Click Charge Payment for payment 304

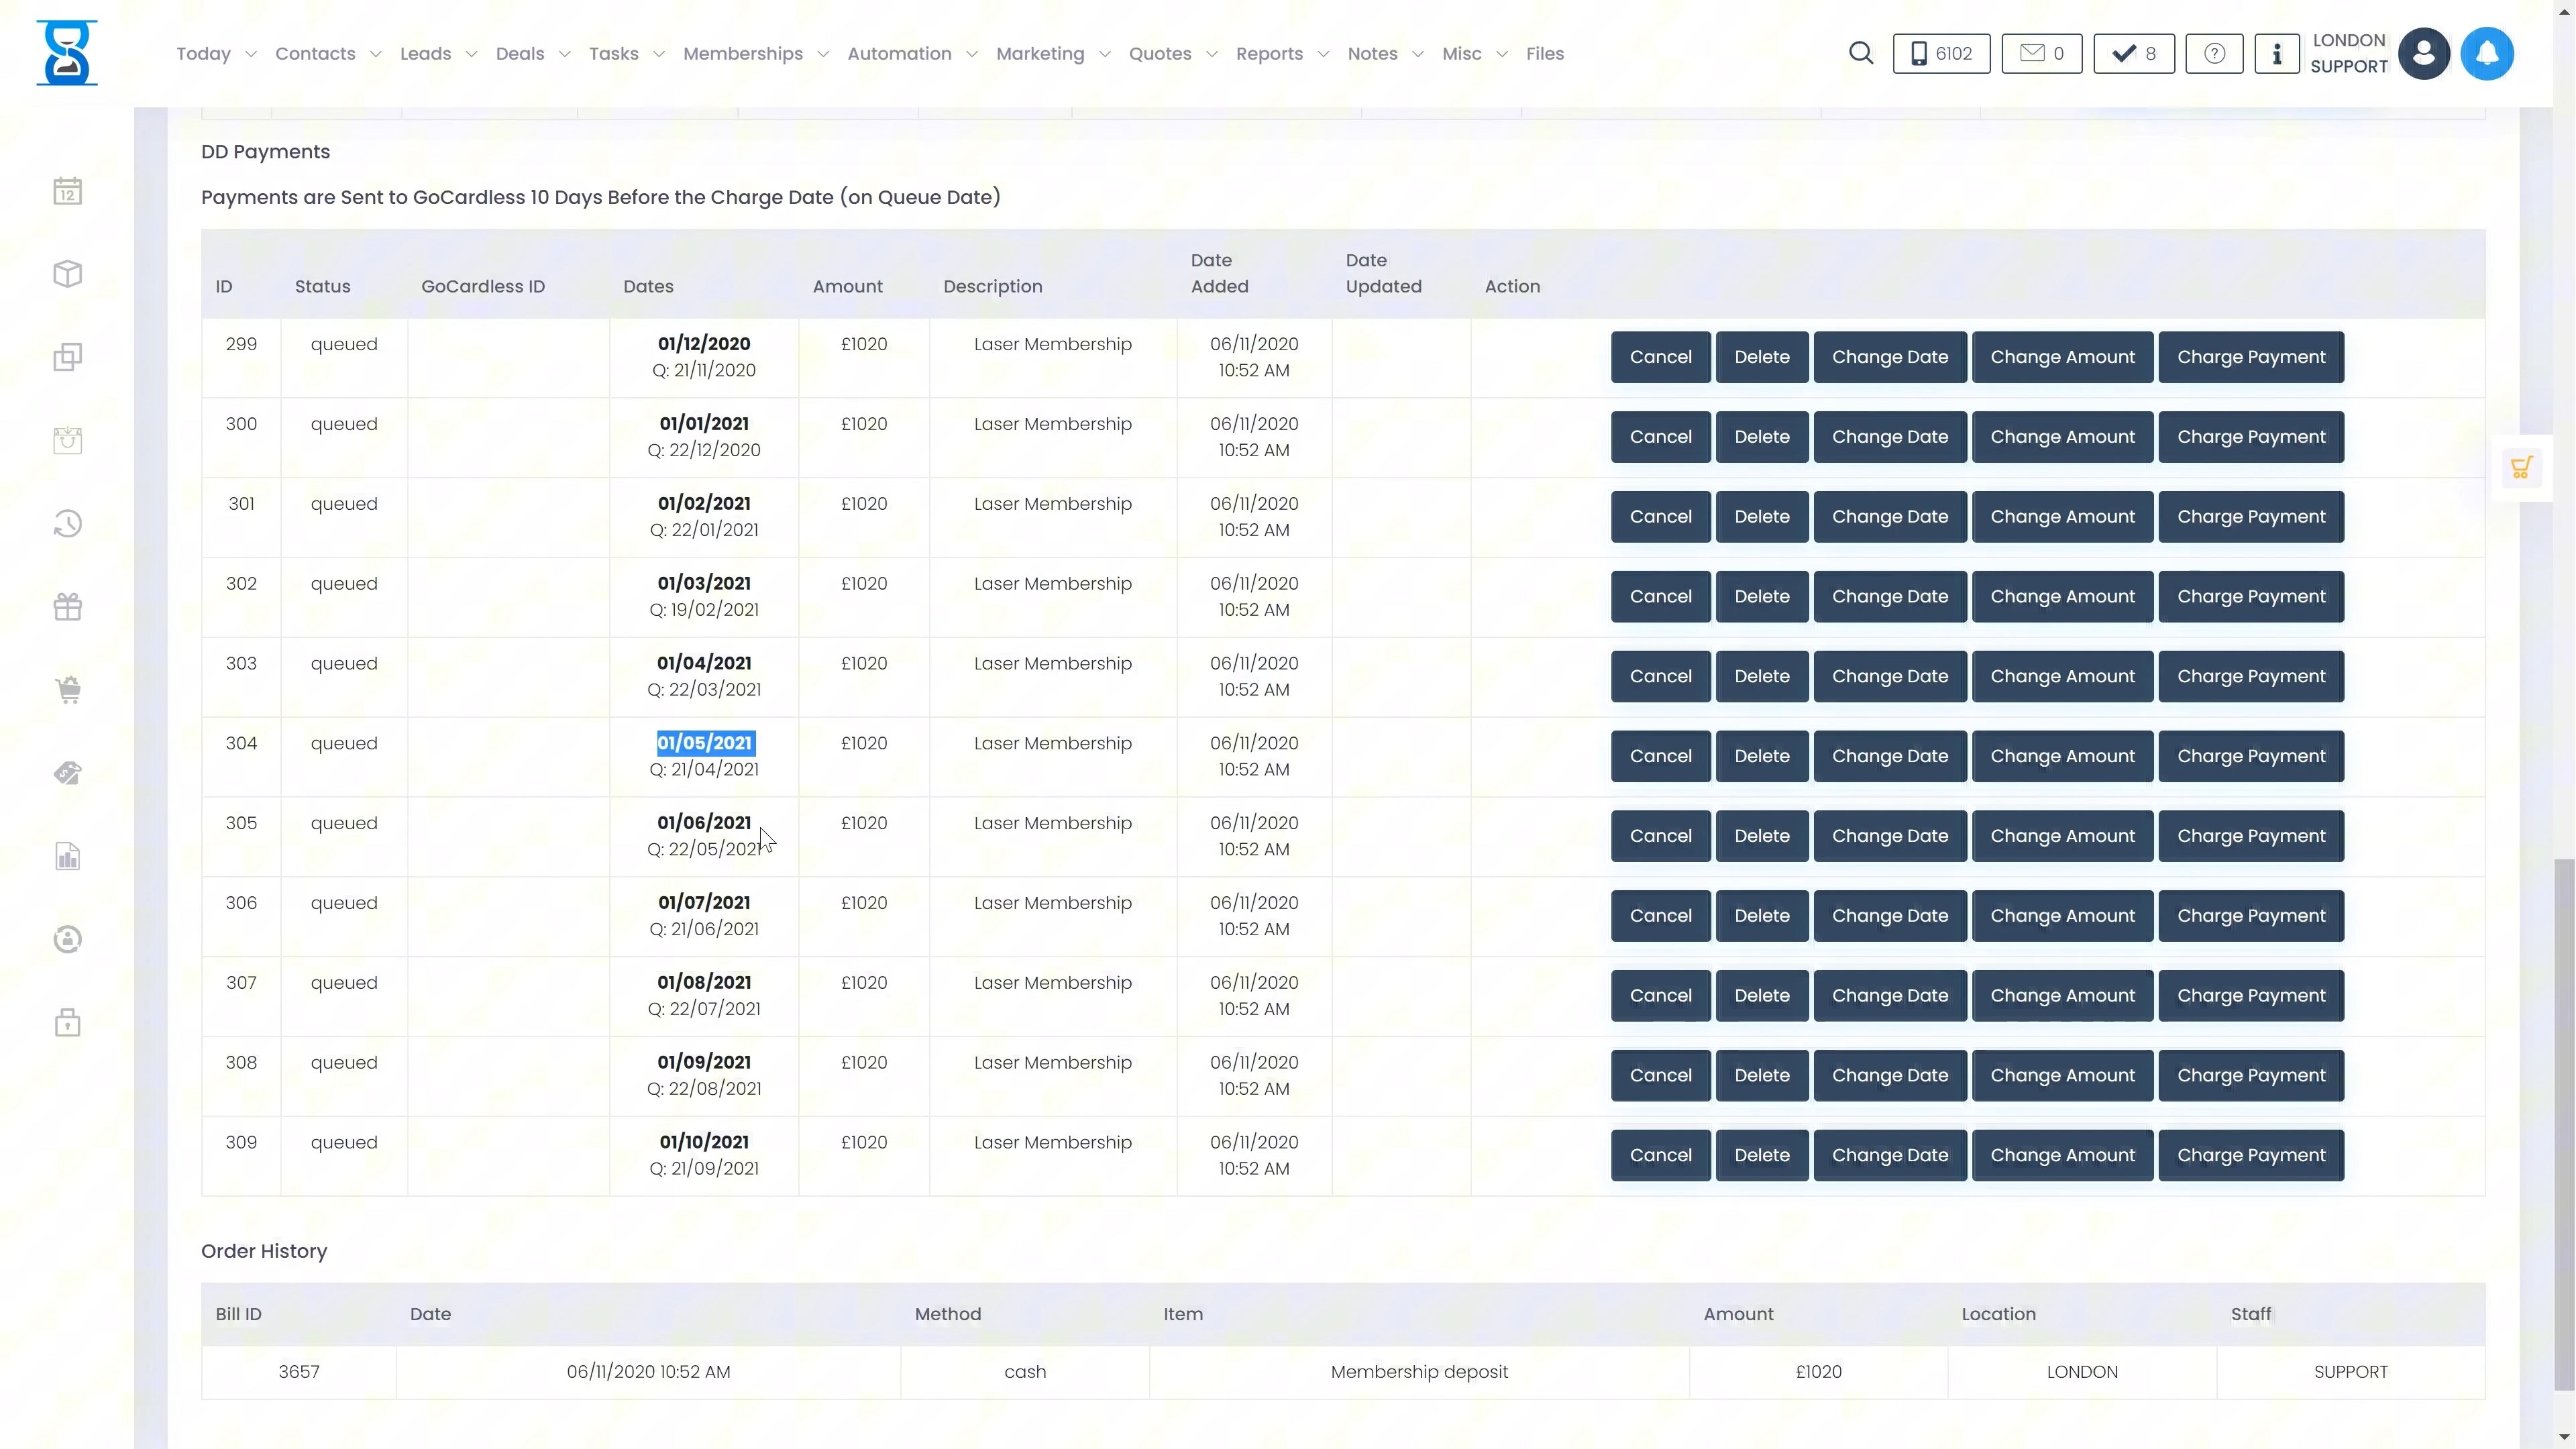[x=2250, y=756]
